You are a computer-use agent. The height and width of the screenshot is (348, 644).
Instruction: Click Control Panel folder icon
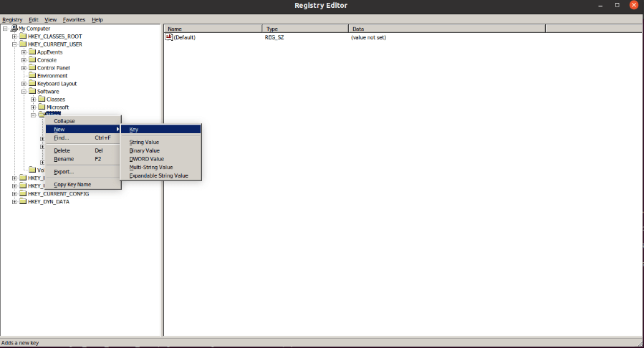pos(32,67)
